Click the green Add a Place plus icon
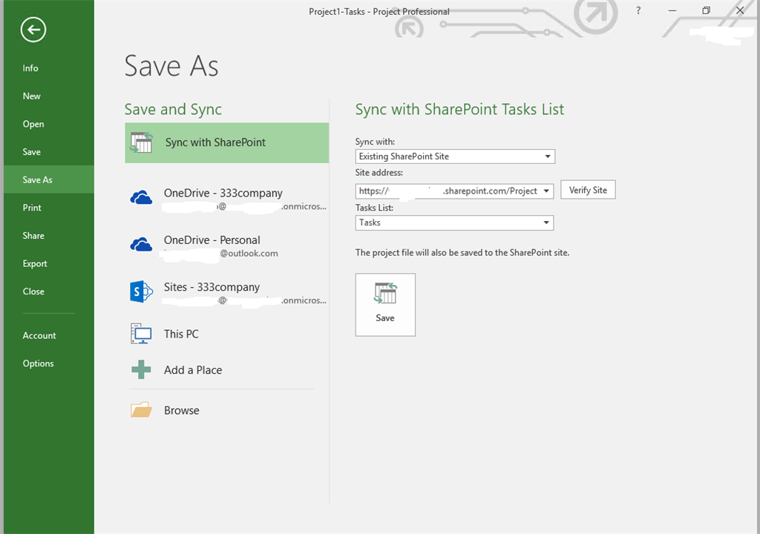Viewport: 760px width, 534px height. point(141,370)
